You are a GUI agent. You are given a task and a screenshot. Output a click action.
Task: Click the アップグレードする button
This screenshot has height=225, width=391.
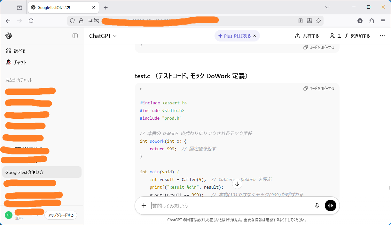click(x=61, y=215)
